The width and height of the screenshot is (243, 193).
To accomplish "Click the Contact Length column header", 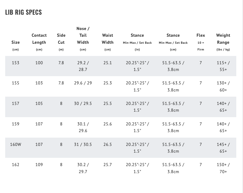I will (39, 39).
